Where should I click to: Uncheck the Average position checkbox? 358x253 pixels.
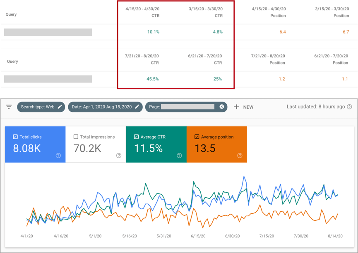[197, 137]
